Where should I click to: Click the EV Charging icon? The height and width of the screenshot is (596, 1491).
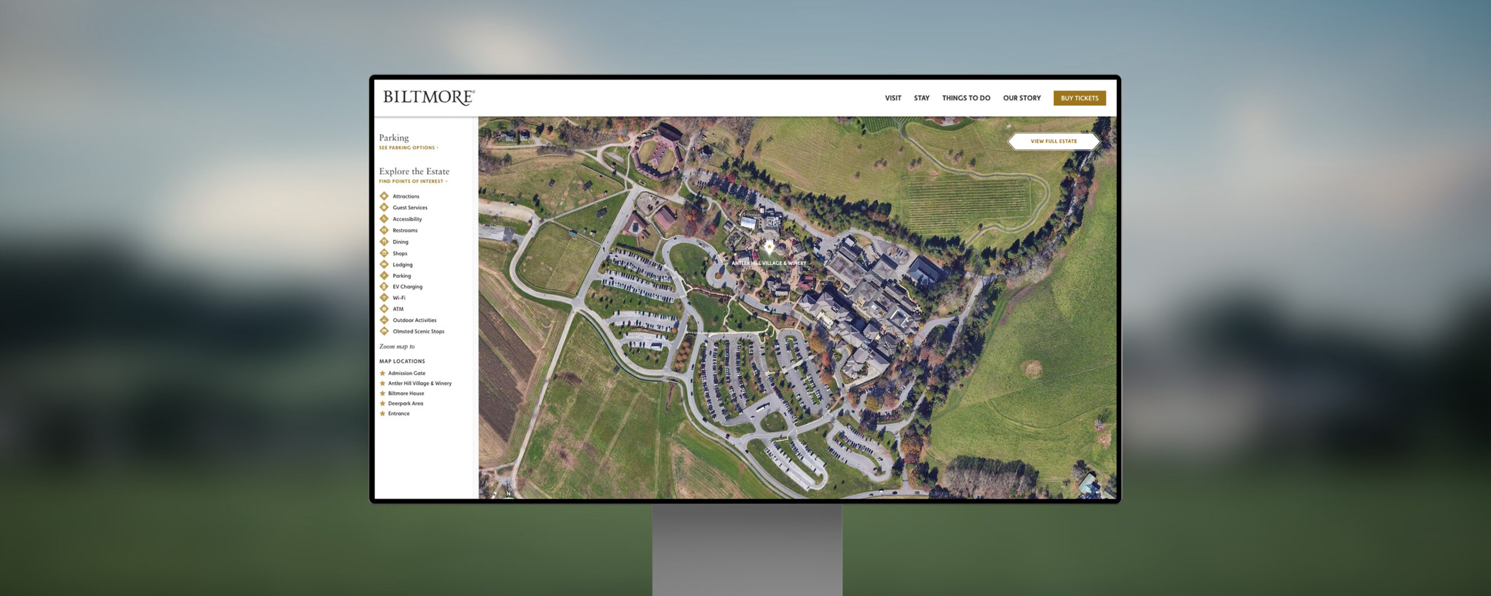tap(384, 286)
